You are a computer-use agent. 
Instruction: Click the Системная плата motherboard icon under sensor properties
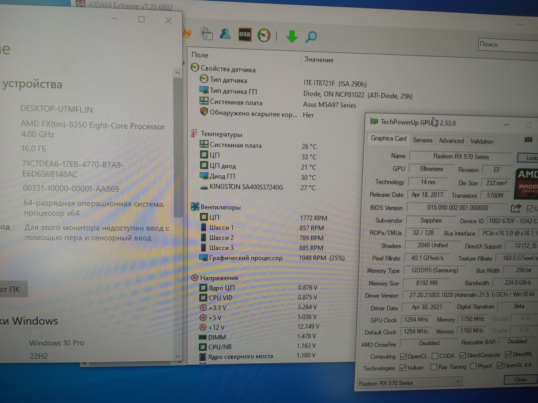click(204, 101)
